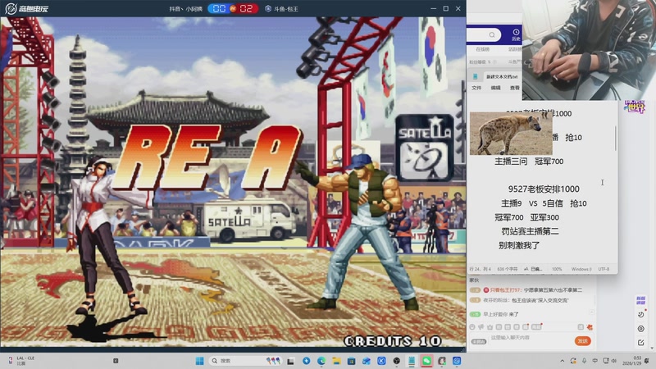Open the notification bell icon

coord(647,361)
